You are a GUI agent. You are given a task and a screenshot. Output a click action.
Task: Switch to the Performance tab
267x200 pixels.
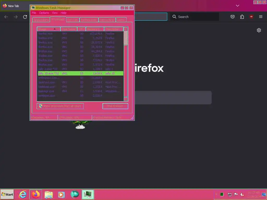(x=89, y=20)
